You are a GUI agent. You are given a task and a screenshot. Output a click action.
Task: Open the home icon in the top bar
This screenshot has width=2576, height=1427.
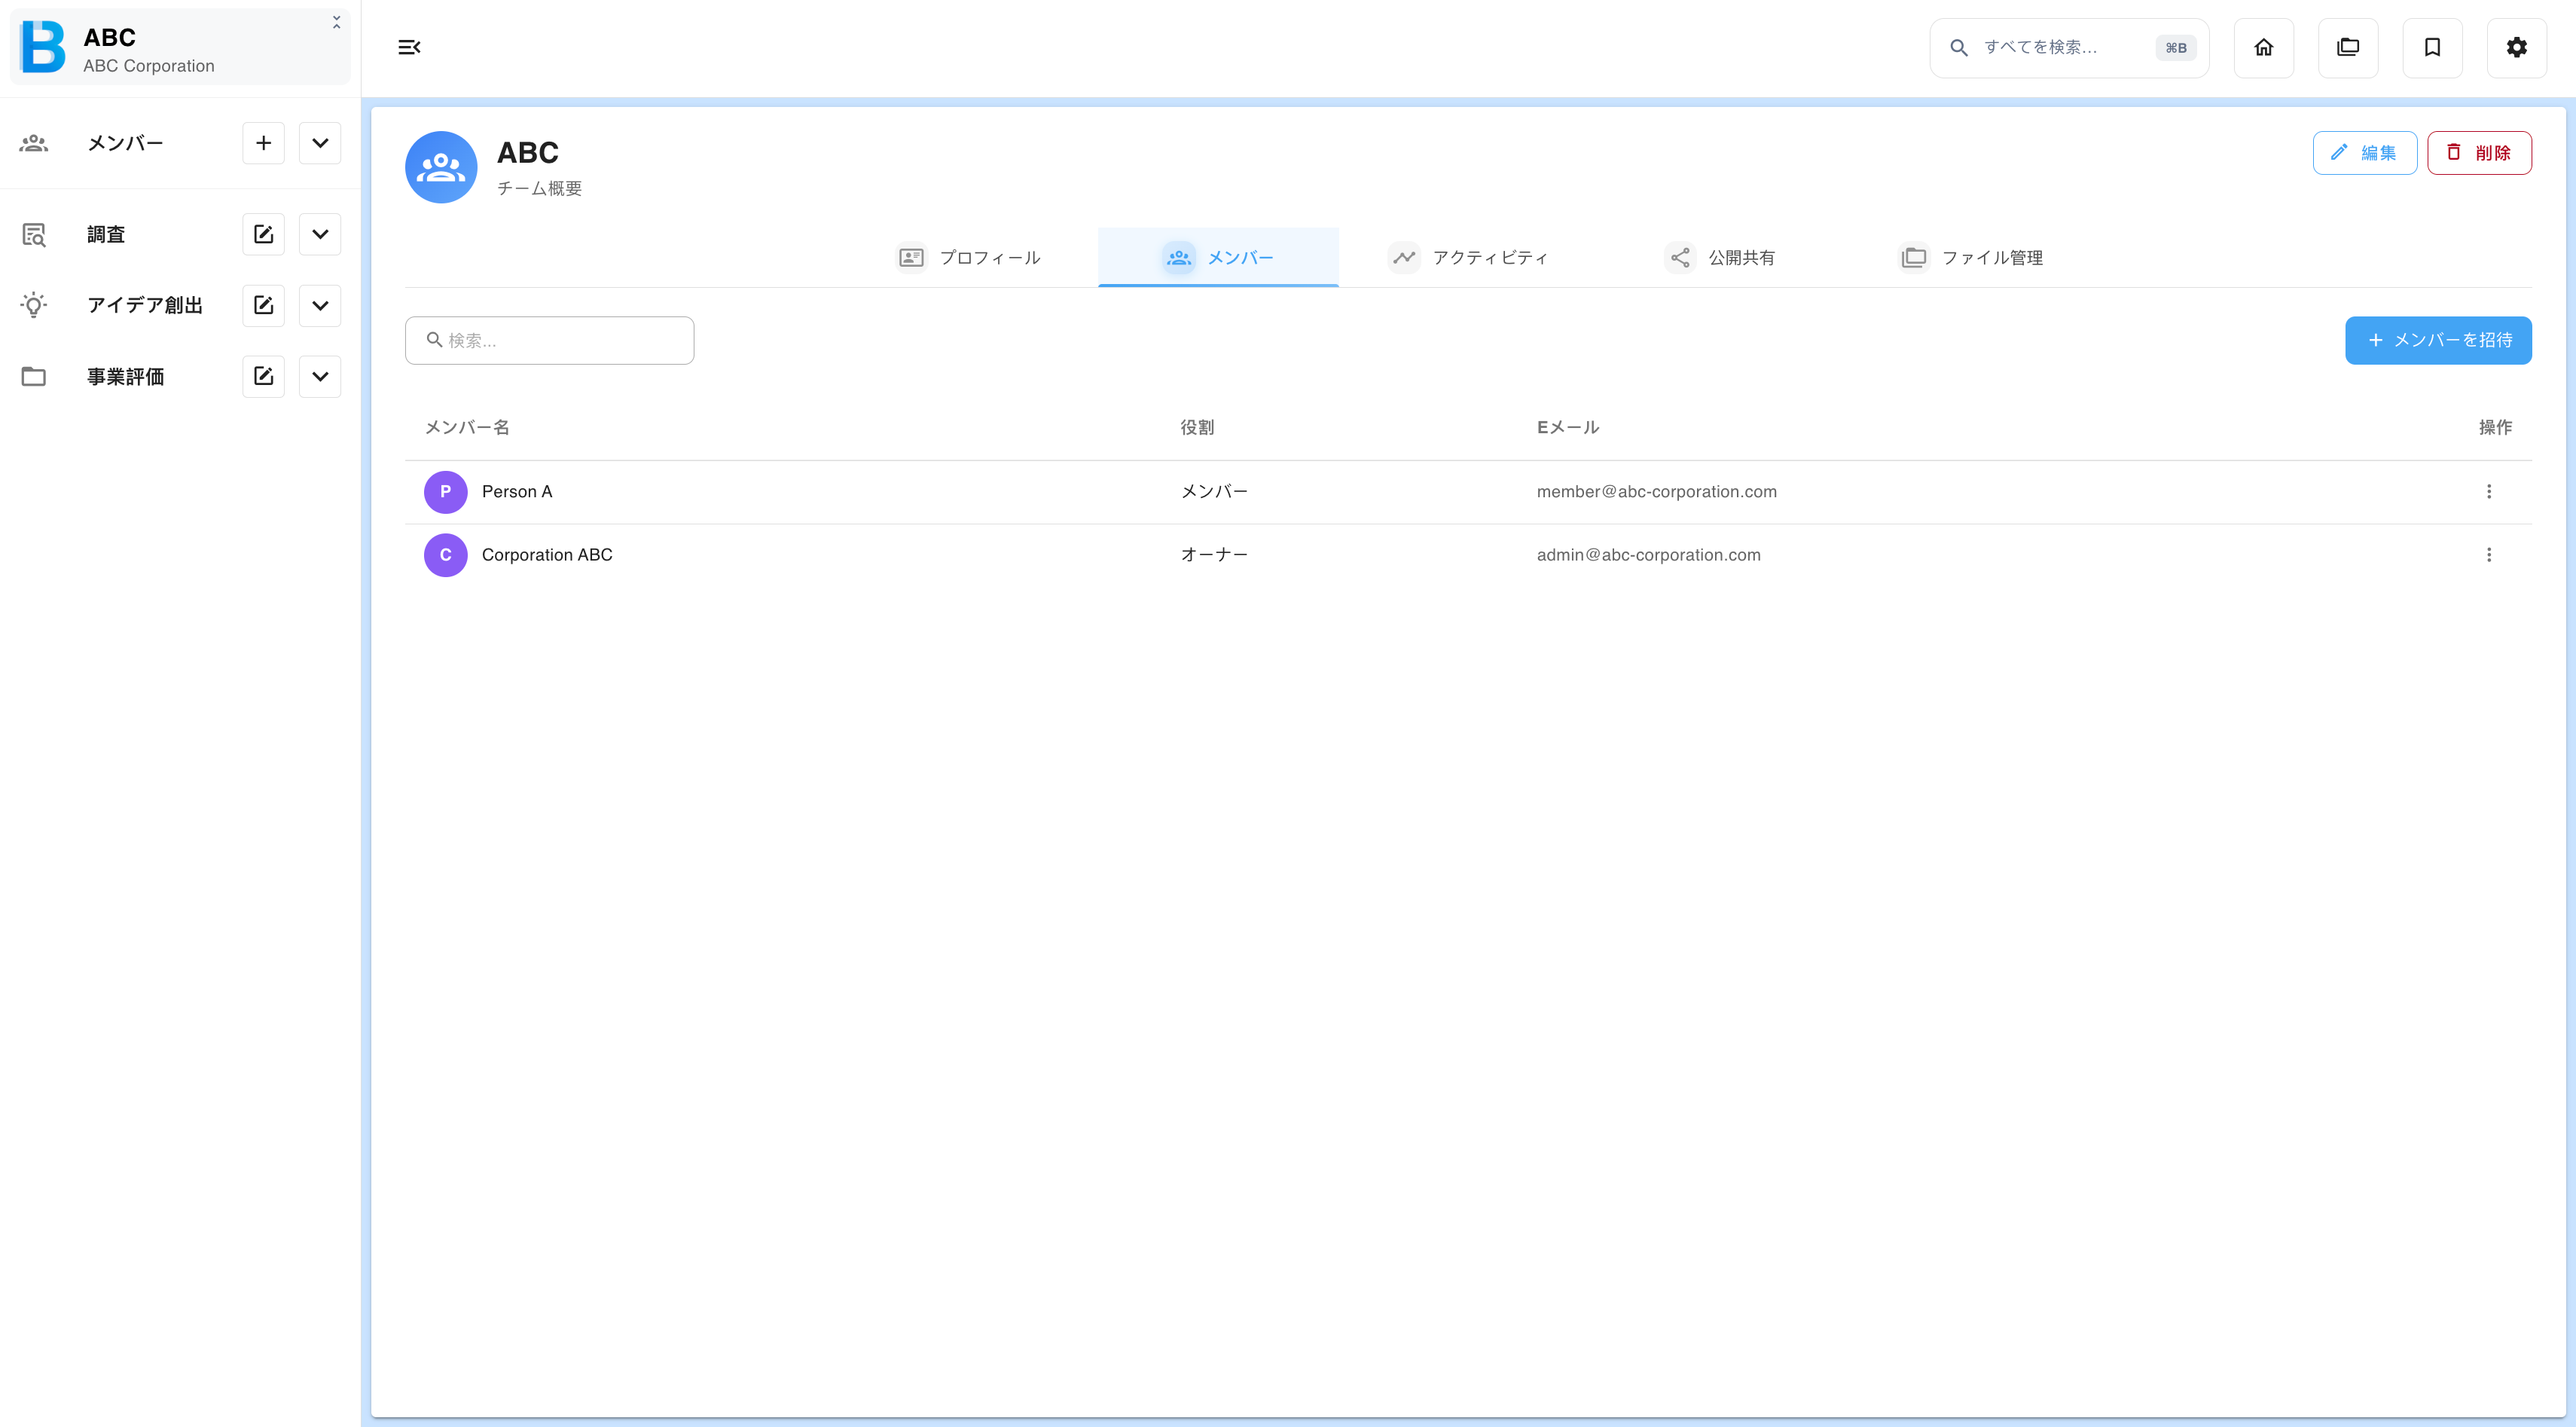click(x=2264, y=47)
